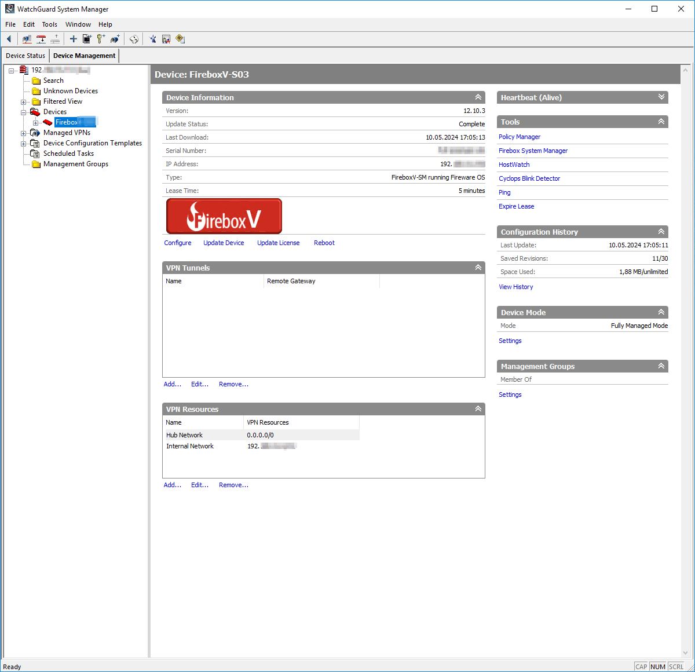This screenshot has height=672, width=695.
Task: Click the Add Device plus toolbar icon
Action: coord(73,39)
